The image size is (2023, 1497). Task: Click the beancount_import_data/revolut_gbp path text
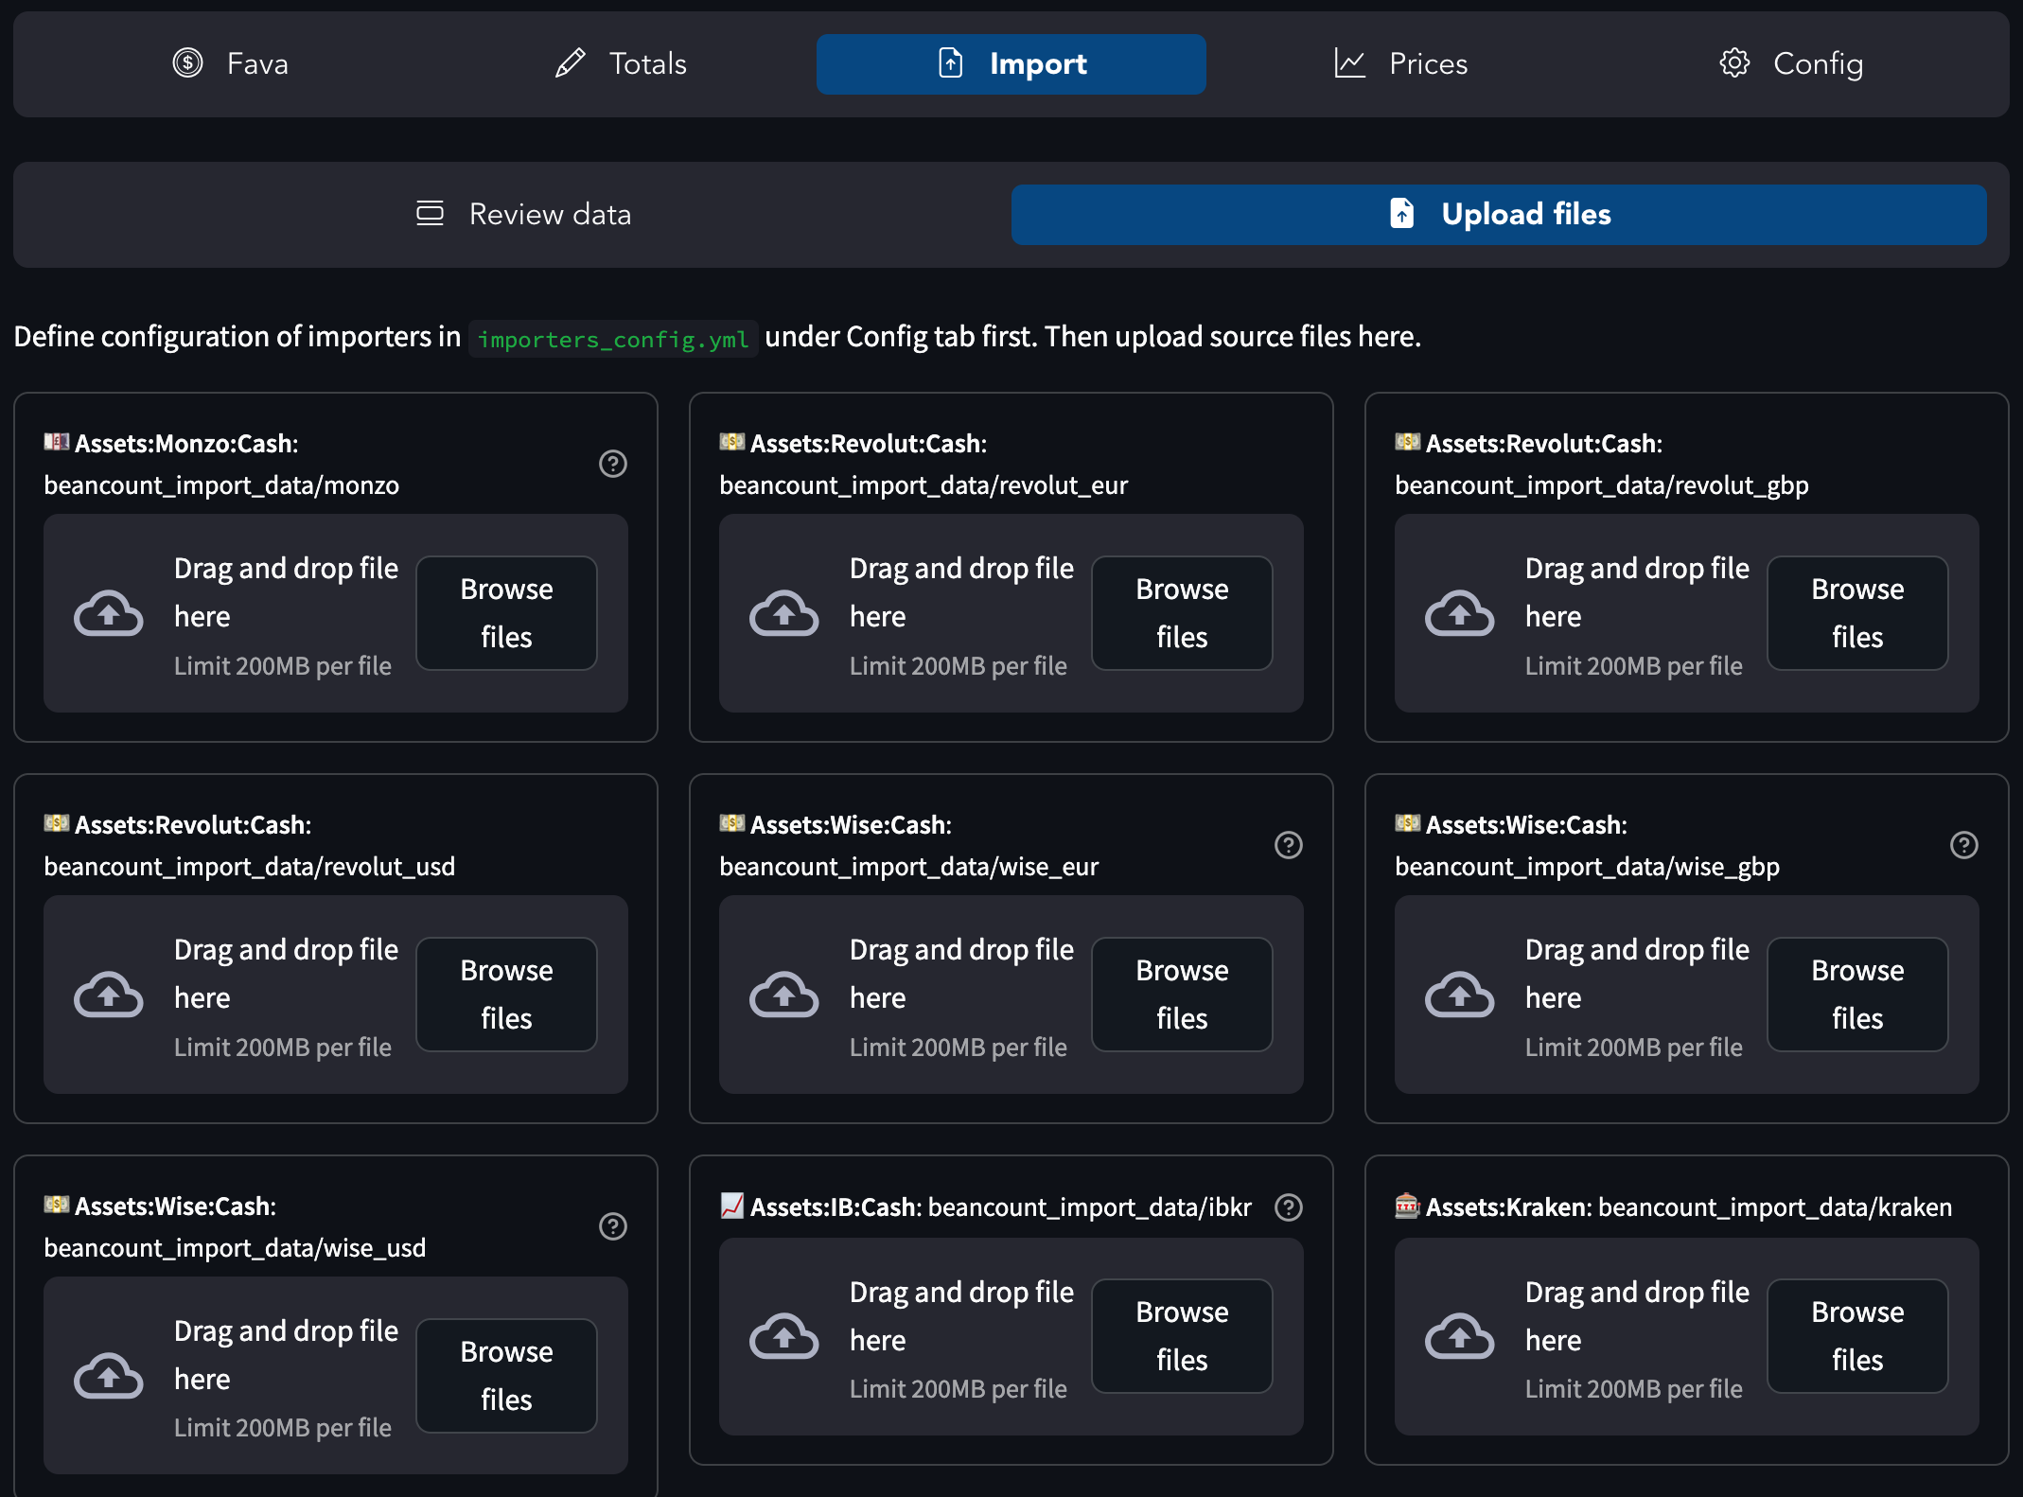[1601, 485]
